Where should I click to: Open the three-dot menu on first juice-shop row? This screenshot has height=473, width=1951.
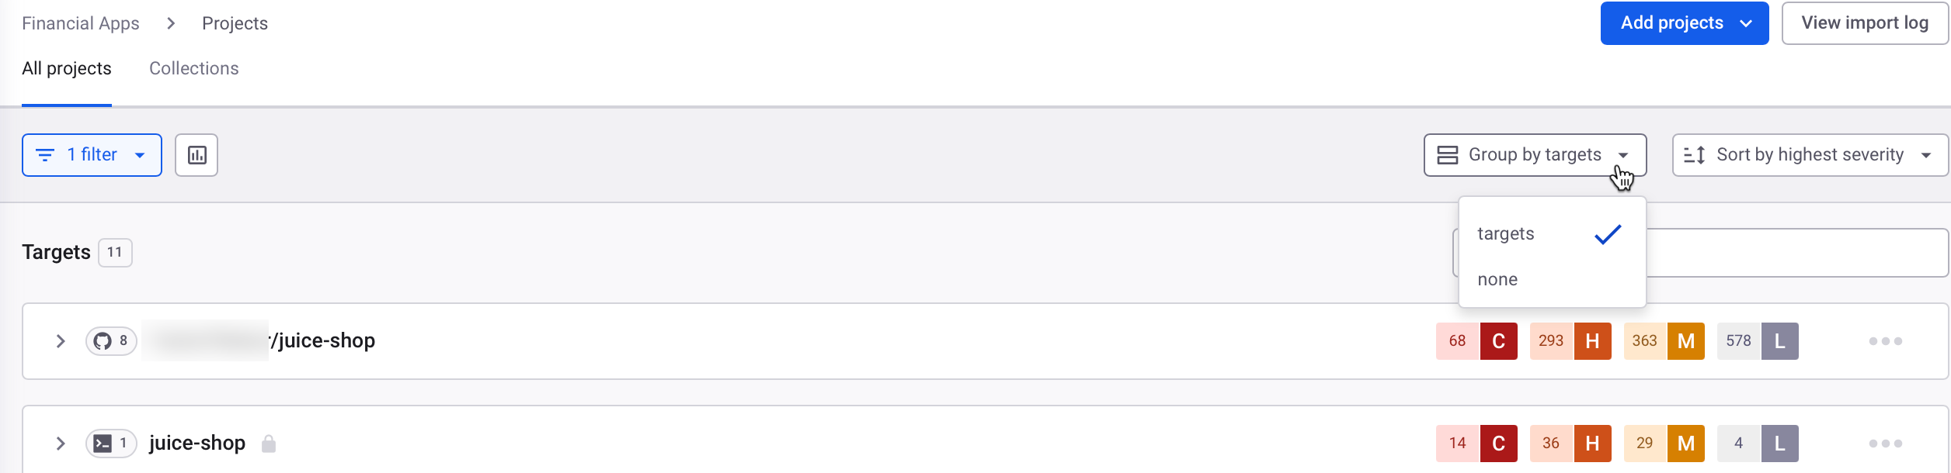tap(1886, 340)
